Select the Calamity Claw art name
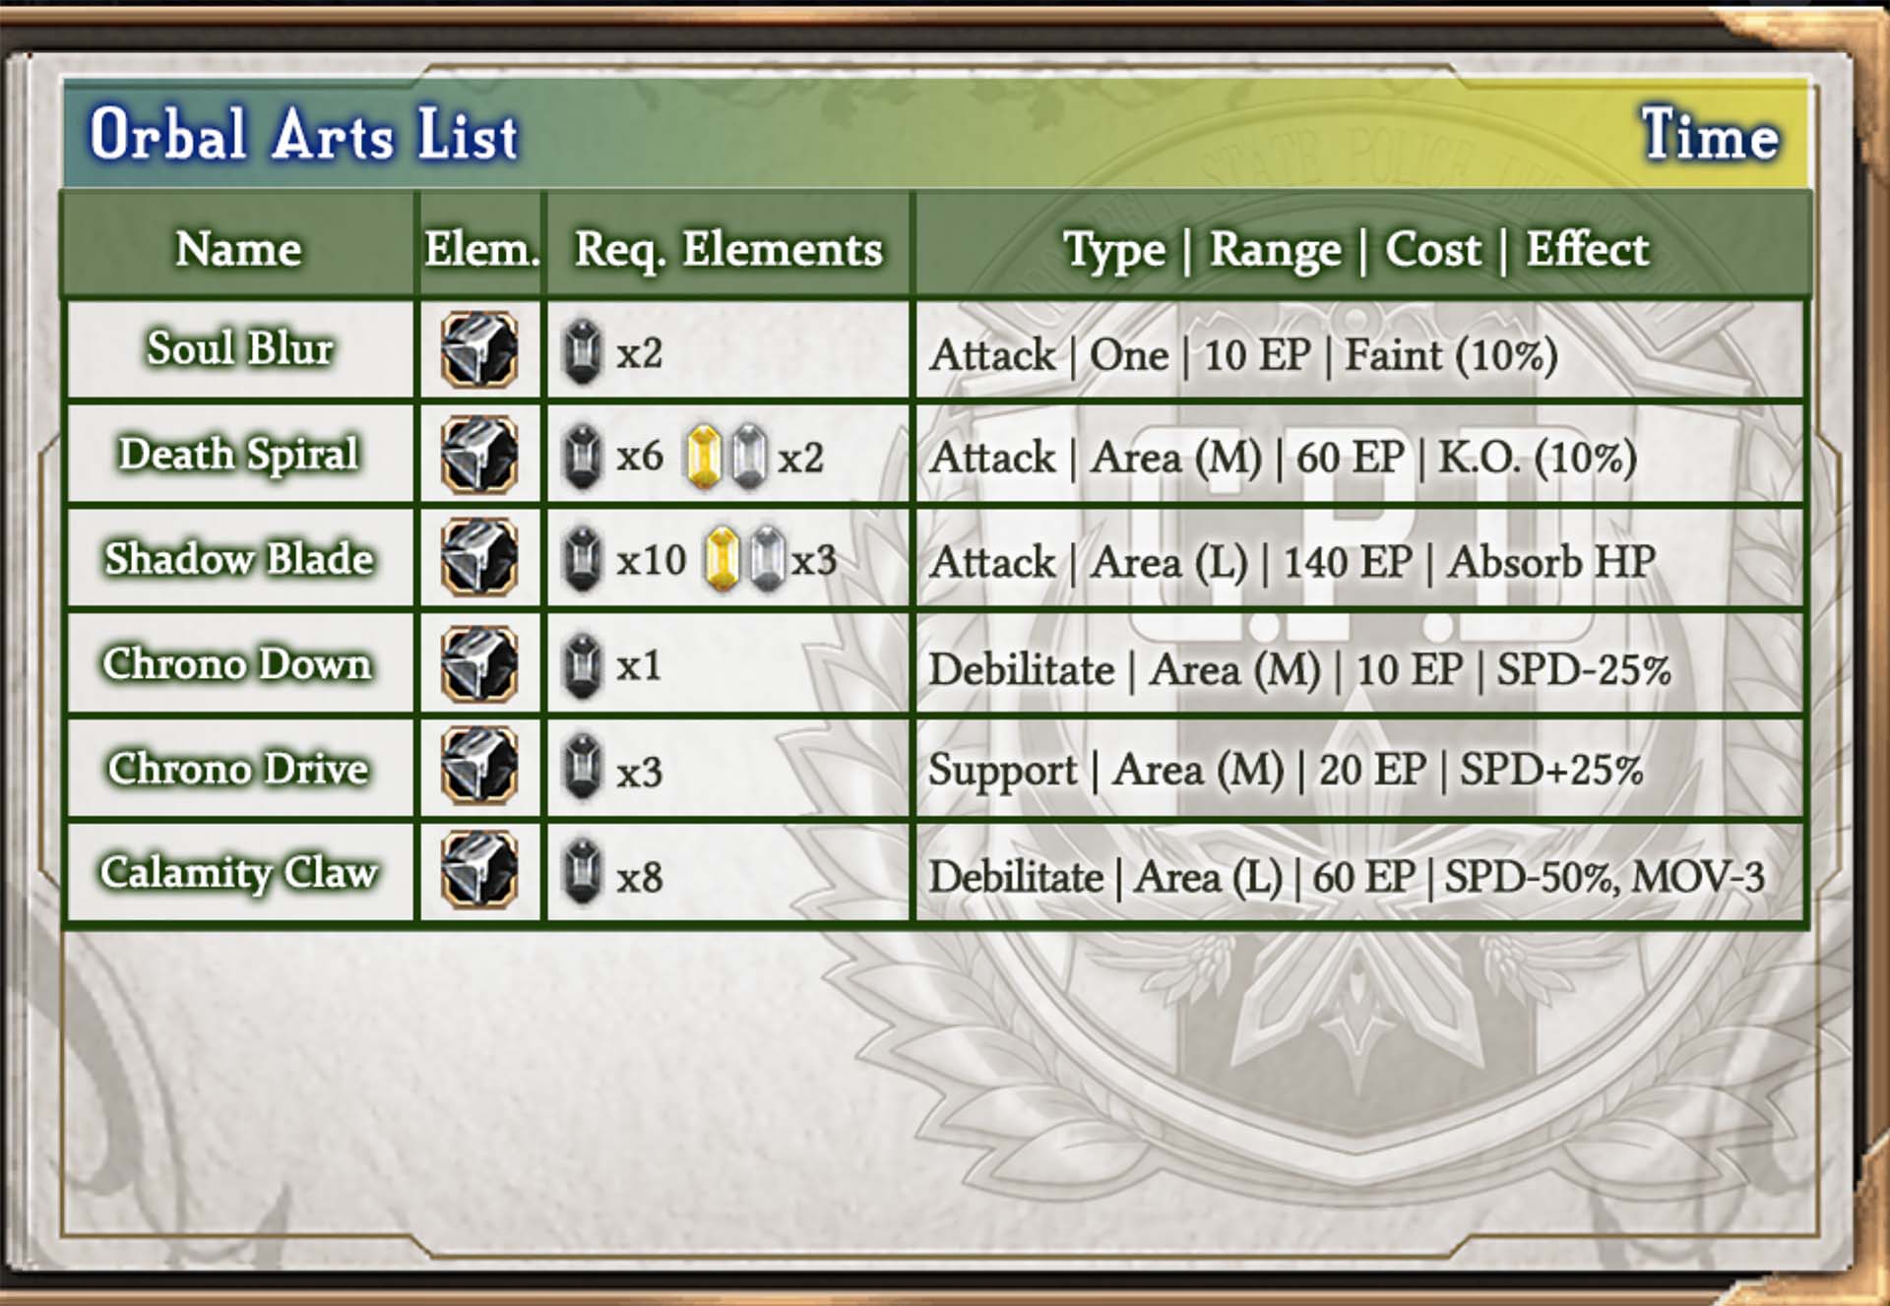Screen dimensions: 1890x1306 (238, 872)
